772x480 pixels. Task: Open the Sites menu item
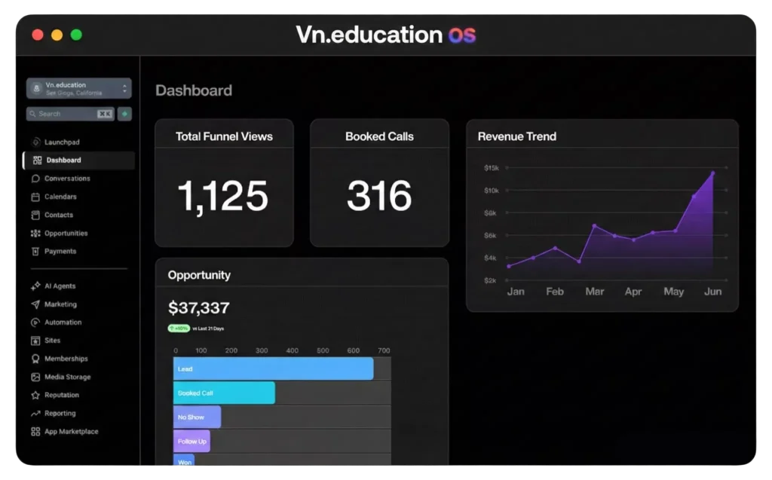[52, 341]
